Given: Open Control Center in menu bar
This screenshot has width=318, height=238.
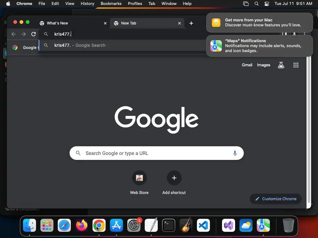Looking at the screenshot, I should point(267,4).
